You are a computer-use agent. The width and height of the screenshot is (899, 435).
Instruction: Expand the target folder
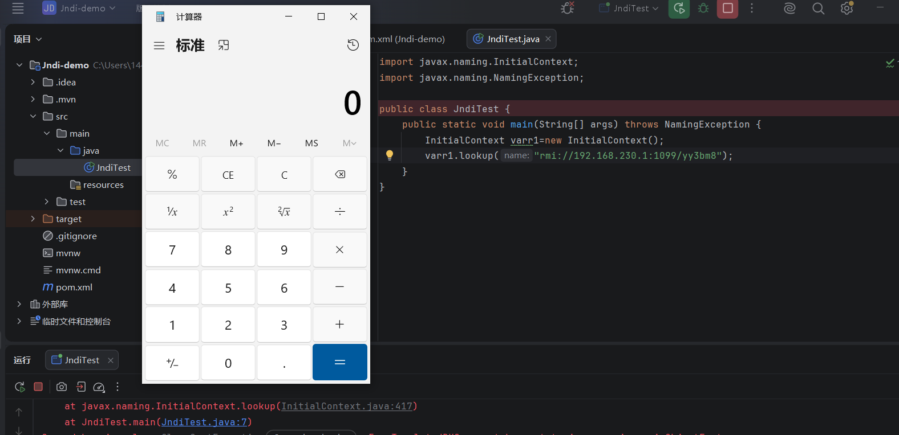click(33, 219)
